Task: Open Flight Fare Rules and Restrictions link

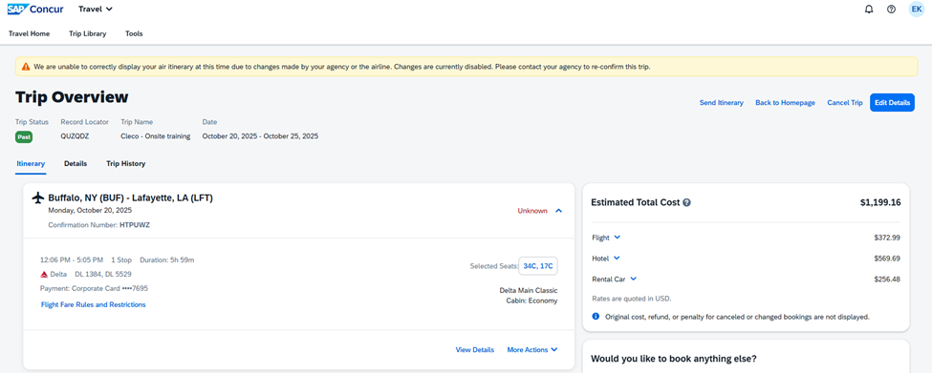Action: pos(94,305)
